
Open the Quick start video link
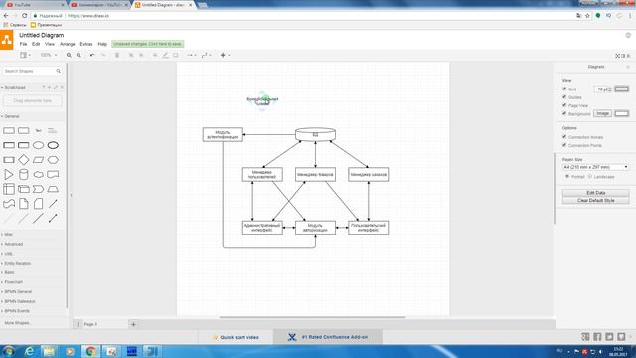[x=236, y=337]
